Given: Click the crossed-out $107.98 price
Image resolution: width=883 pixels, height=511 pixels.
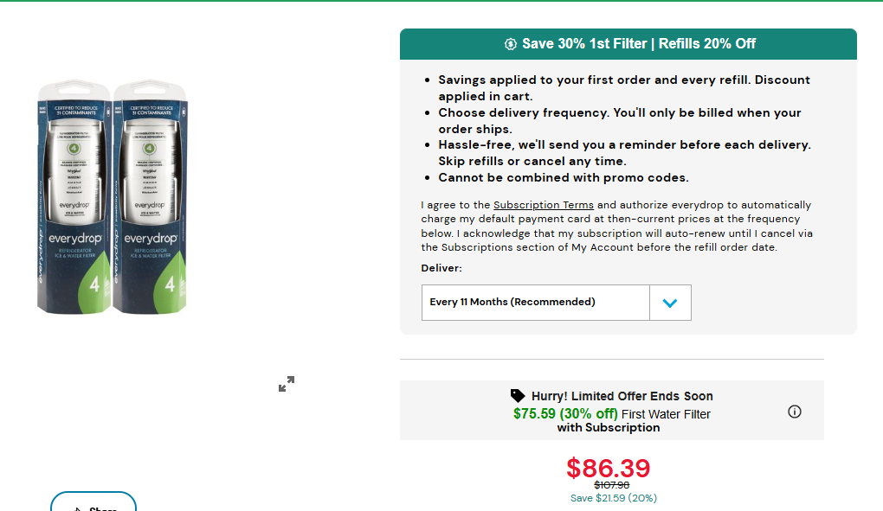Looking at the screenshot, I should tap(611, 485).
